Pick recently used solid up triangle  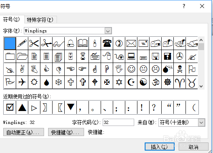pyautogui.click(x=22, y=107)
